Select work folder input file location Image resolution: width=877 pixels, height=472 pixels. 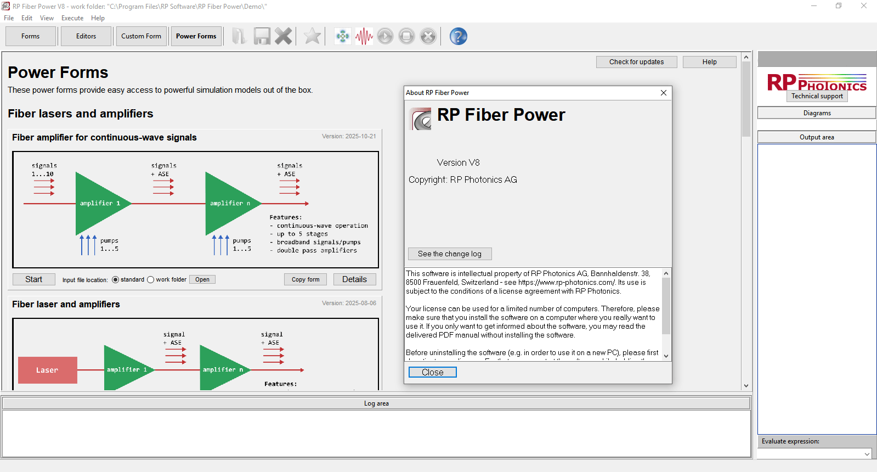click(150, 279)
